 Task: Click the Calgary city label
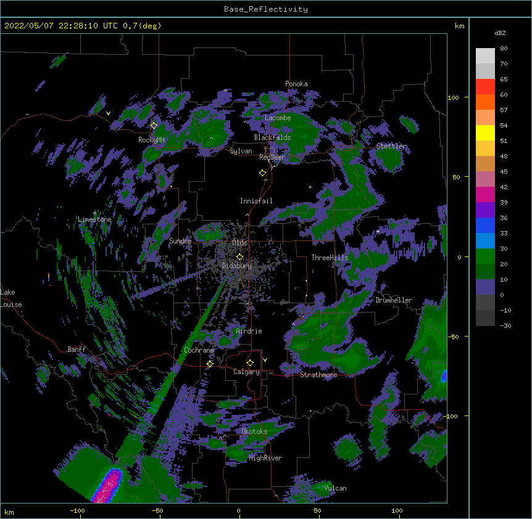pyautogui.click(x=246, y=372)
